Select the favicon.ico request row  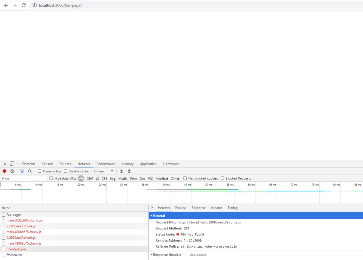(74, 255)
